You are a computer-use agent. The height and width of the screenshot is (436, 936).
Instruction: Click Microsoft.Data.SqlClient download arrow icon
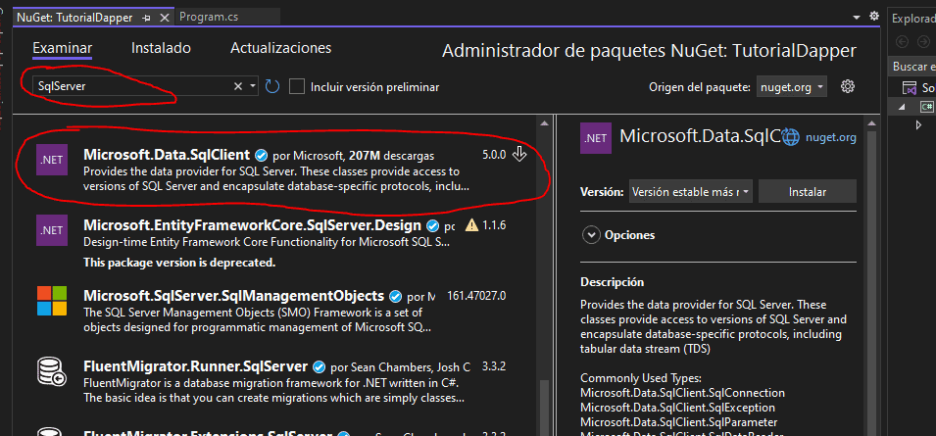click(x=519, y=155)
